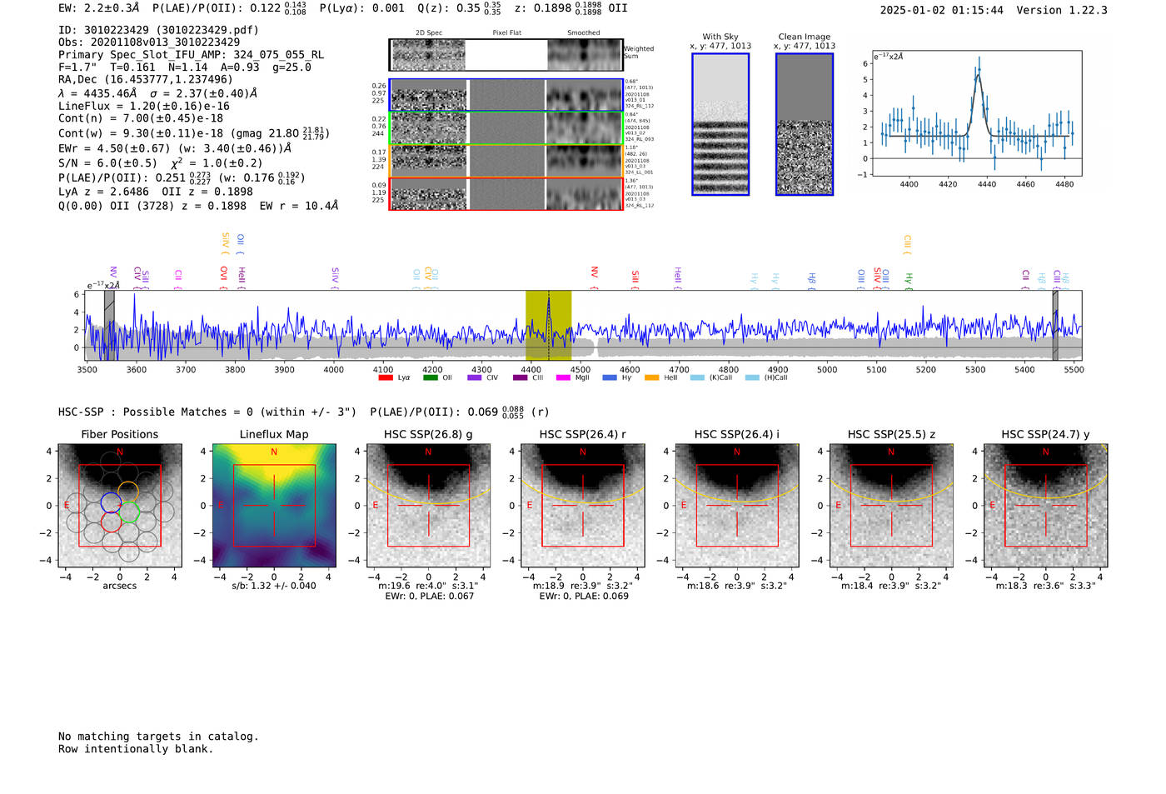Click the Lyα red legend swatch
1166x794 pixels.
coord(385,377)
